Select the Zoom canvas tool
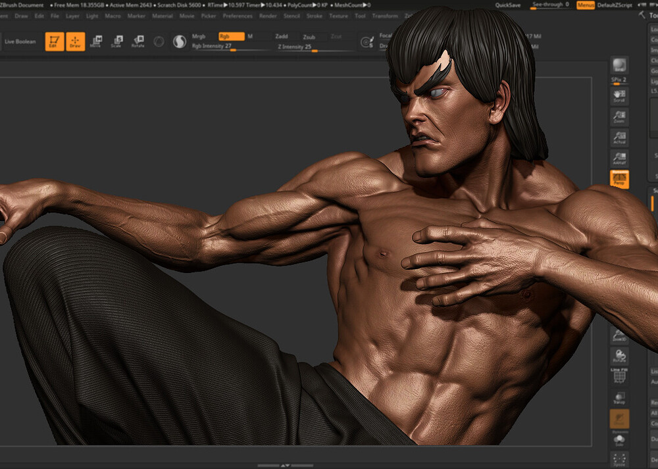The height and width of the screenshot is (469, 658). point(619,116)
